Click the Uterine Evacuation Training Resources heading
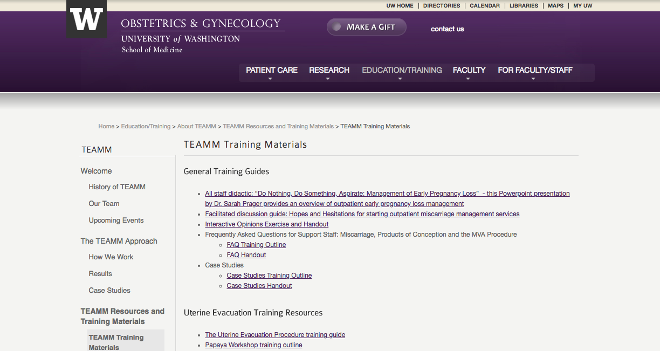Screen dimensions: 660x351 (253, 313)
